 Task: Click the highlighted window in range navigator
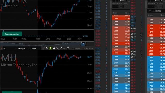click(x=83, y=44)
